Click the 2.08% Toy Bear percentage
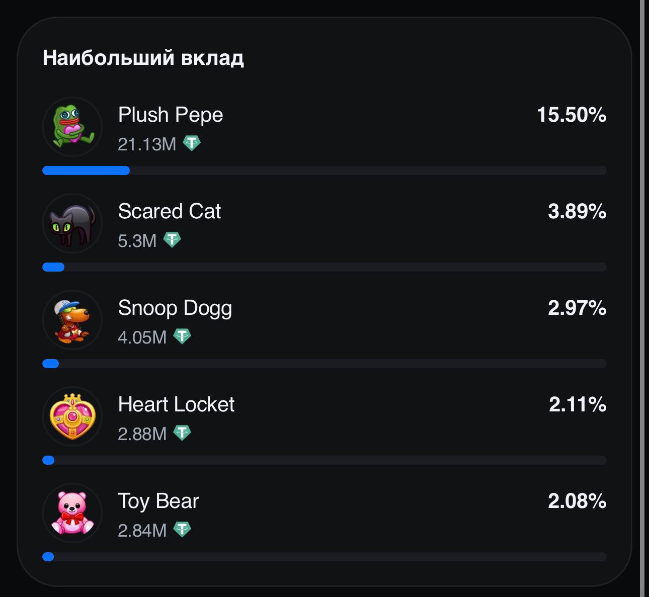The height and width of the screenshot is (597, 649). point(577,501)
